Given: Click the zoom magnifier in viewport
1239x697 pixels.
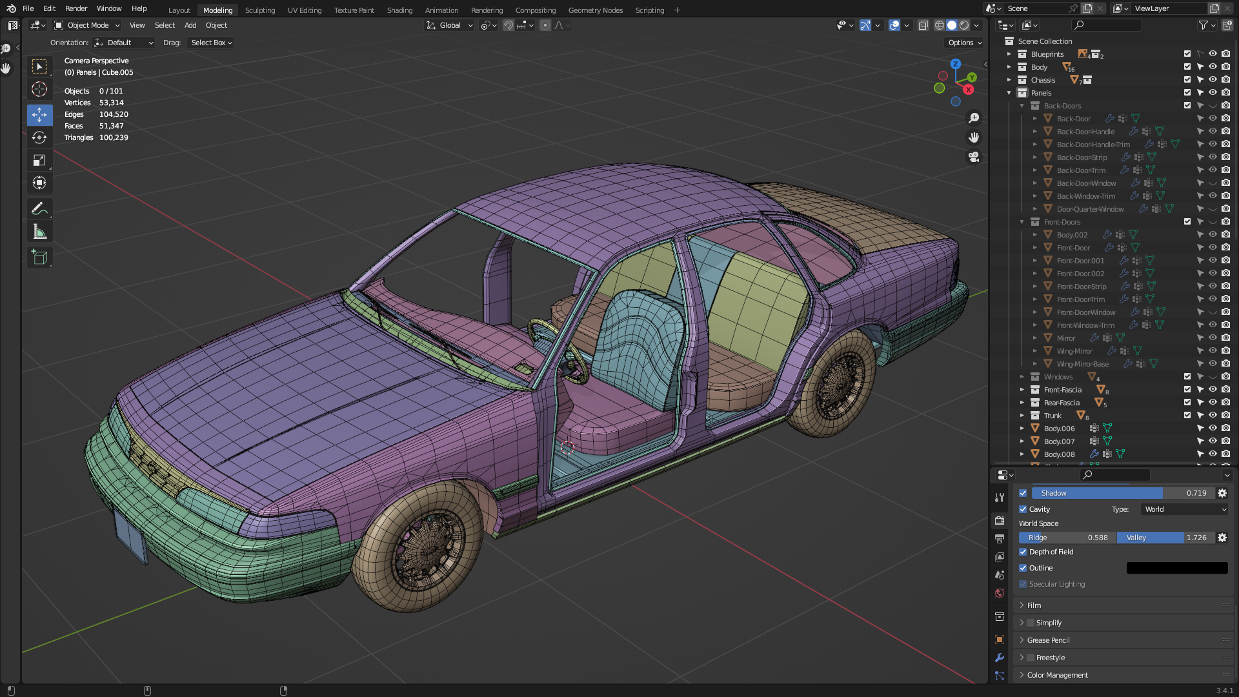Looking at the screenshot, I should pos(974,118).
